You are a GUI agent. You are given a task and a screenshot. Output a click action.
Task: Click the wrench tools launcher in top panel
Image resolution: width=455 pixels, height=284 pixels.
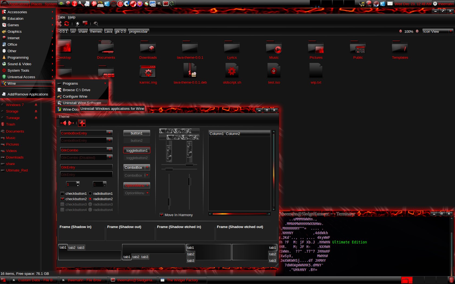pyautogui.click(x=81, y=4)
